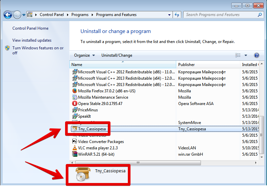Click the Mozilla Firefox icon in list
The height and width of the screenshot is (187, 267).
click(75, 91)
